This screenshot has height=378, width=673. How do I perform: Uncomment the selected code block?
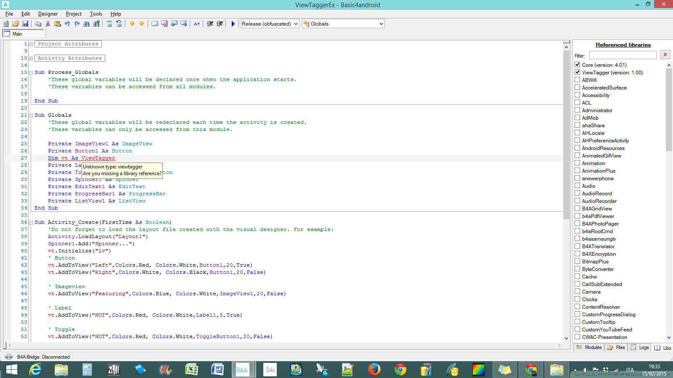[119, 24]
